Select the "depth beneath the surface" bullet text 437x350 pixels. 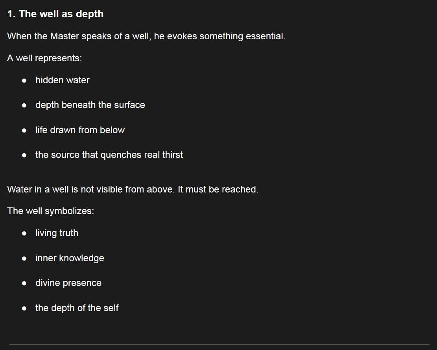[x=90, y=105]
